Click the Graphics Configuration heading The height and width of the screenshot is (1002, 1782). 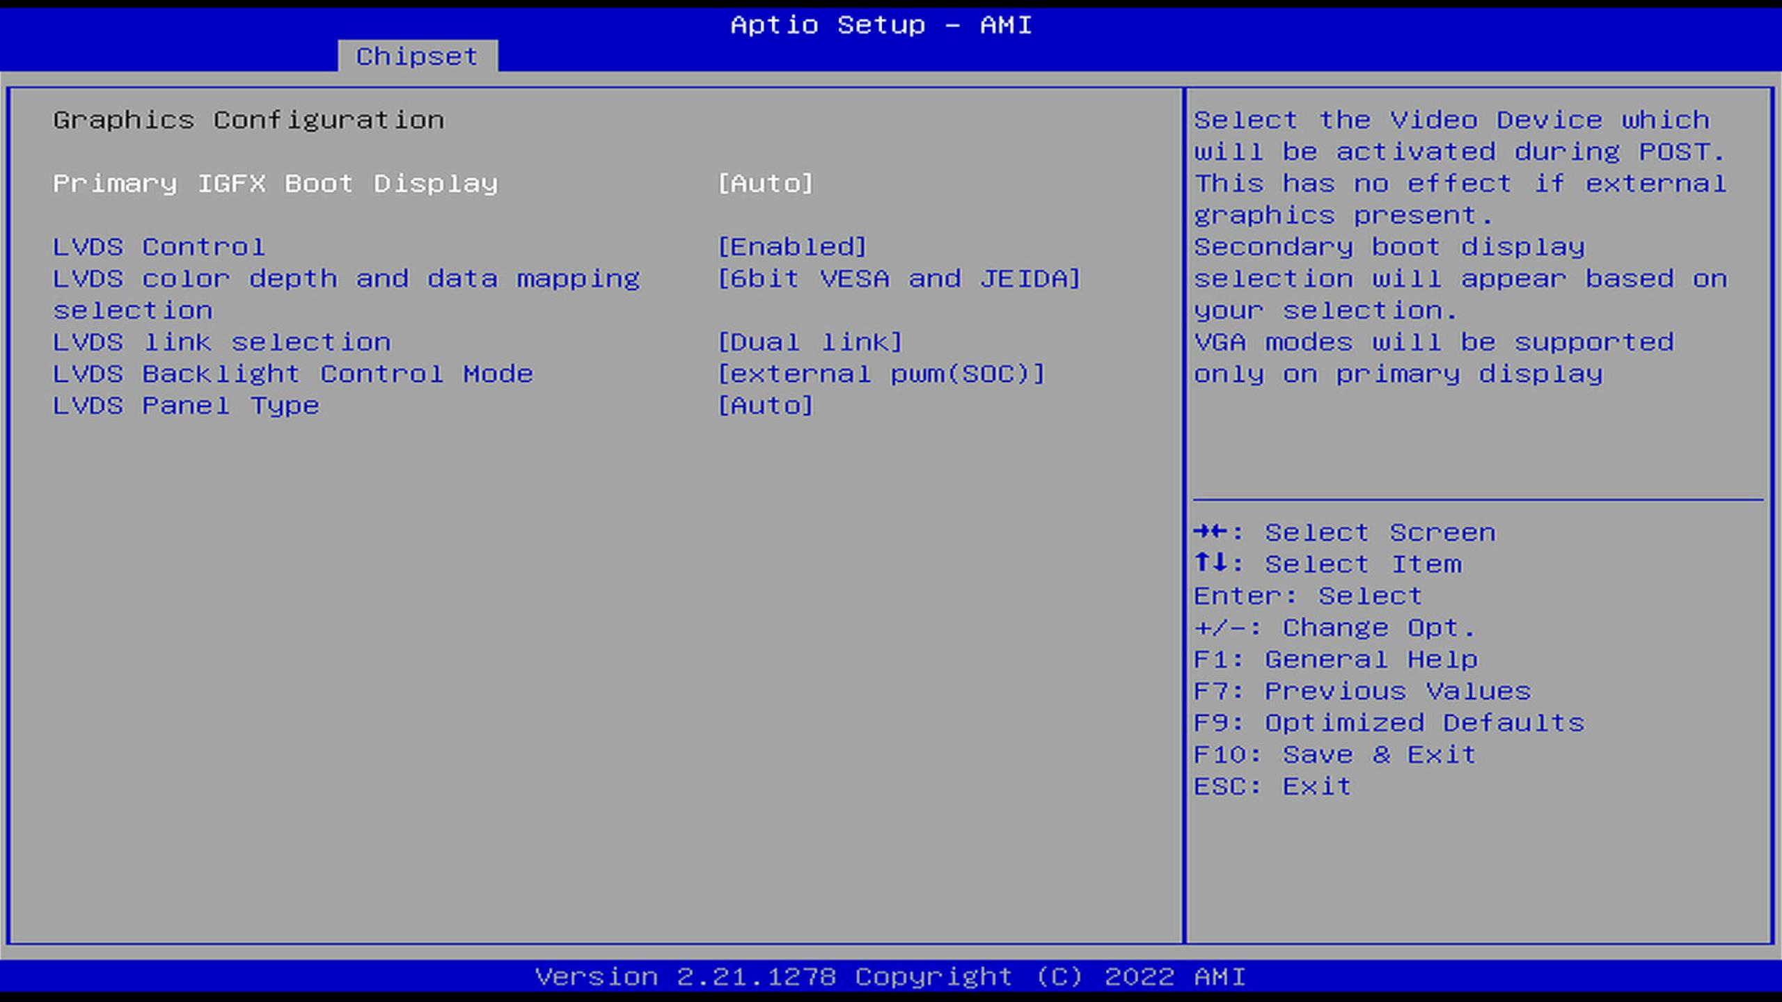(249, 120)
